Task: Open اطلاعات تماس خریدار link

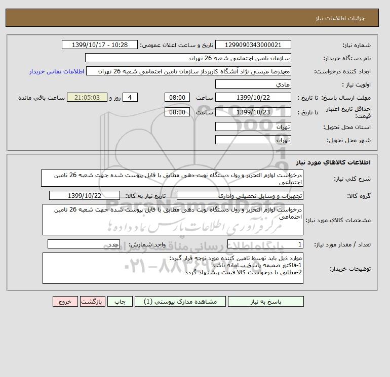Action: pyautogui.click(x=57, y=71)
